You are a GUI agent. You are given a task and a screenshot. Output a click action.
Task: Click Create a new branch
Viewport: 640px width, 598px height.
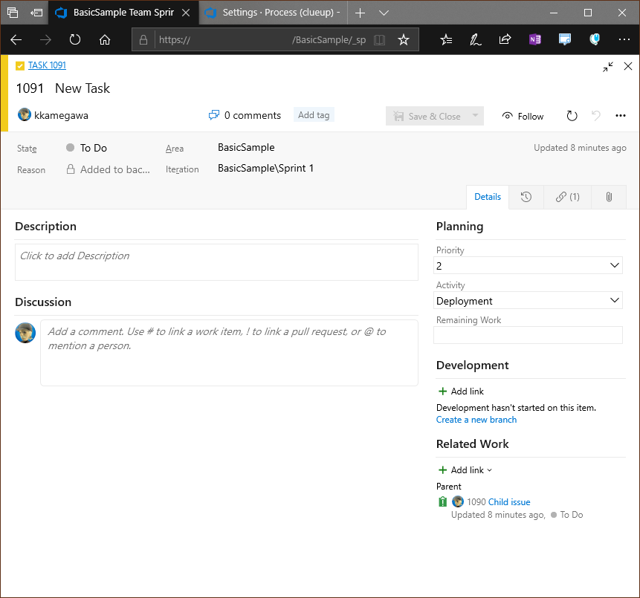coord(476,420)
